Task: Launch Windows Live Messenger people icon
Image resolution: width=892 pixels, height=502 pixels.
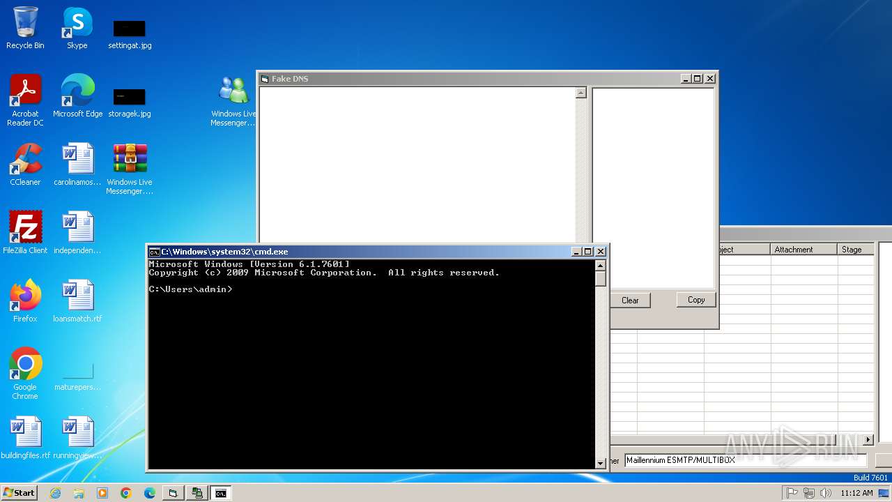Action: click(x=233, y=100)
